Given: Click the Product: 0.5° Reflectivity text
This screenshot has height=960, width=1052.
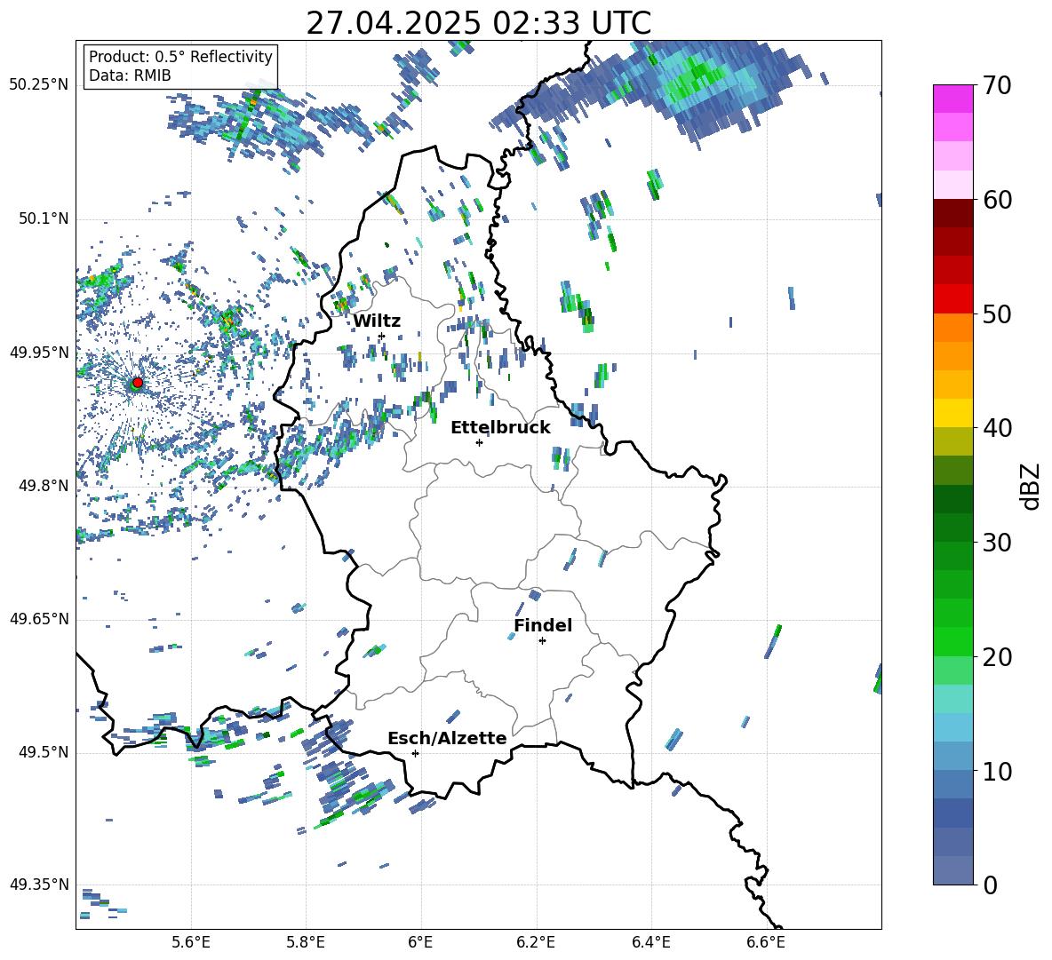Looking at the screenshot, I should coord(180,57).
